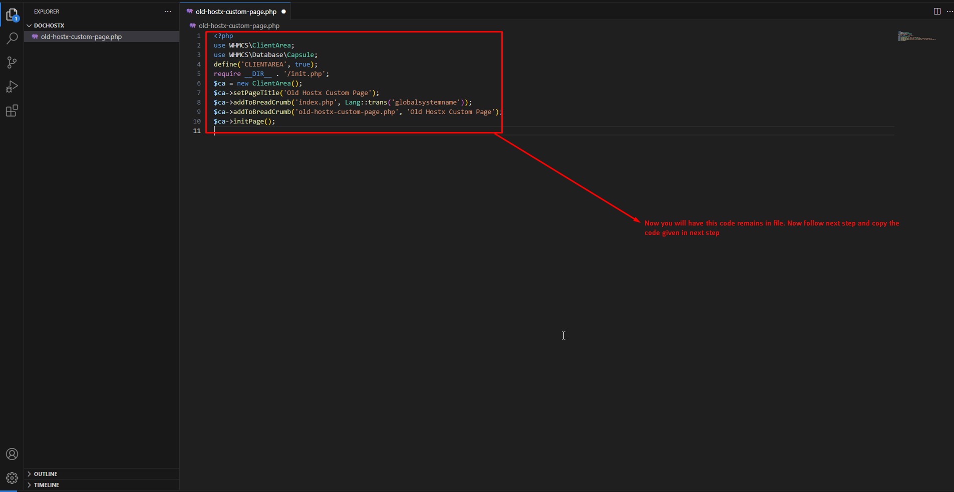
Task: Place cursor on the $ca->initPage(); line
Action: tap(244, 121)
